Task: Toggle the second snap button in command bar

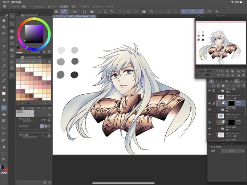Action: click(193, 12)
